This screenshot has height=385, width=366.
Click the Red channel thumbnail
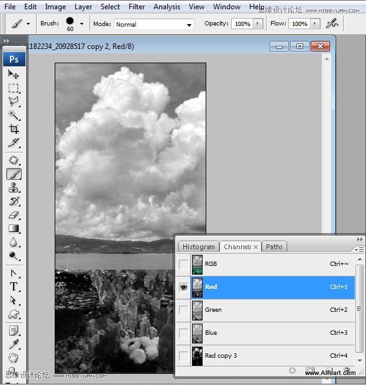pos(197,288)
